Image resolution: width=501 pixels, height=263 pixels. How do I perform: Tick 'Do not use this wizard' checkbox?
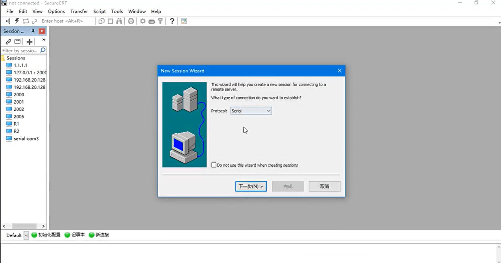pos(214,165)
